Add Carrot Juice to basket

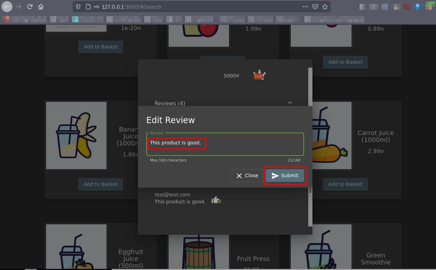(x=345, y=184)
